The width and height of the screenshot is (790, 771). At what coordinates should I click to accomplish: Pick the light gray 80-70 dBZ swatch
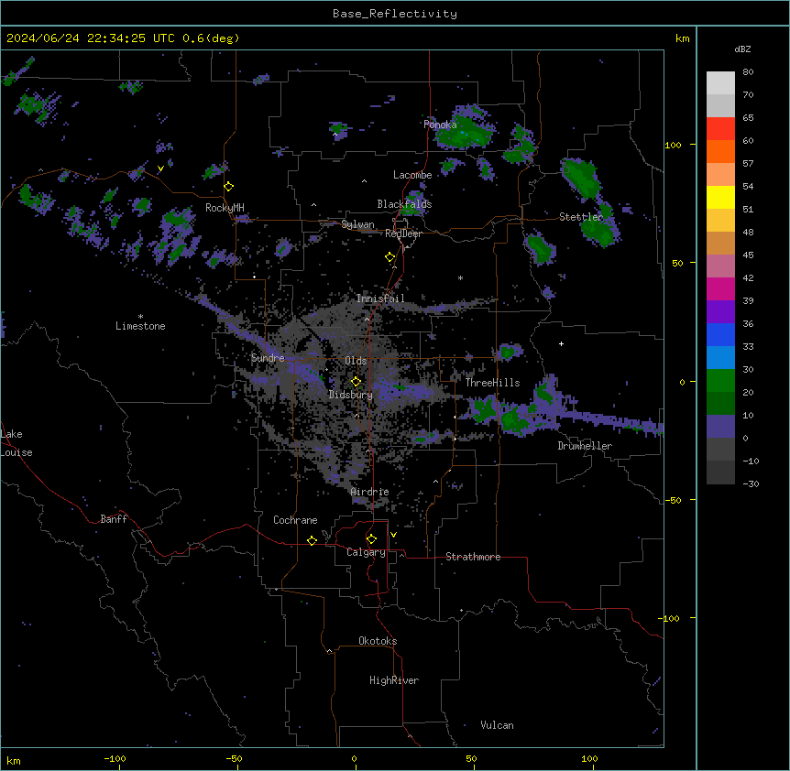pyautogui.click(x=720, y=83)
